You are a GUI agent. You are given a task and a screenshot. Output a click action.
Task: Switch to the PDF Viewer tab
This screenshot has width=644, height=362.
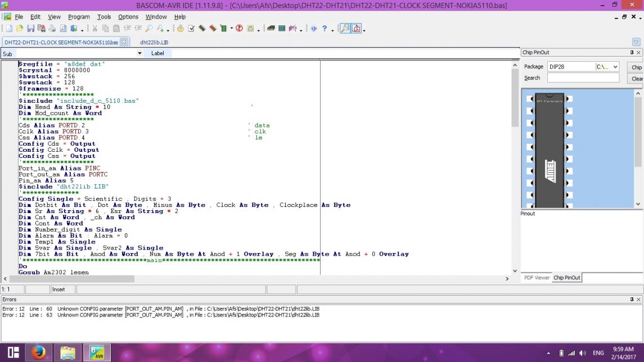(537, 278)
